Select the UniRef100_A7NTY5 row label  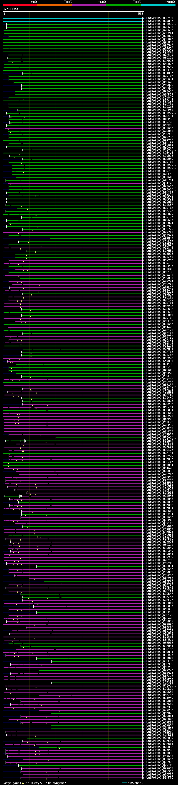tap(160, 76)
